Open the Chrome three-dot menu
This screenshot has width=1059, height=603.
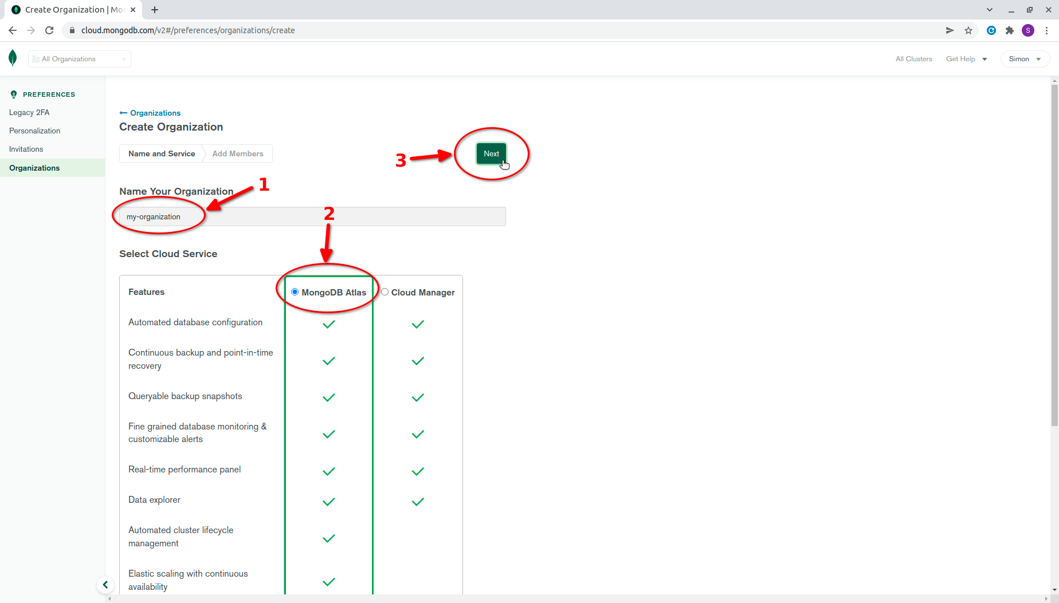(x=1046, y=30)
